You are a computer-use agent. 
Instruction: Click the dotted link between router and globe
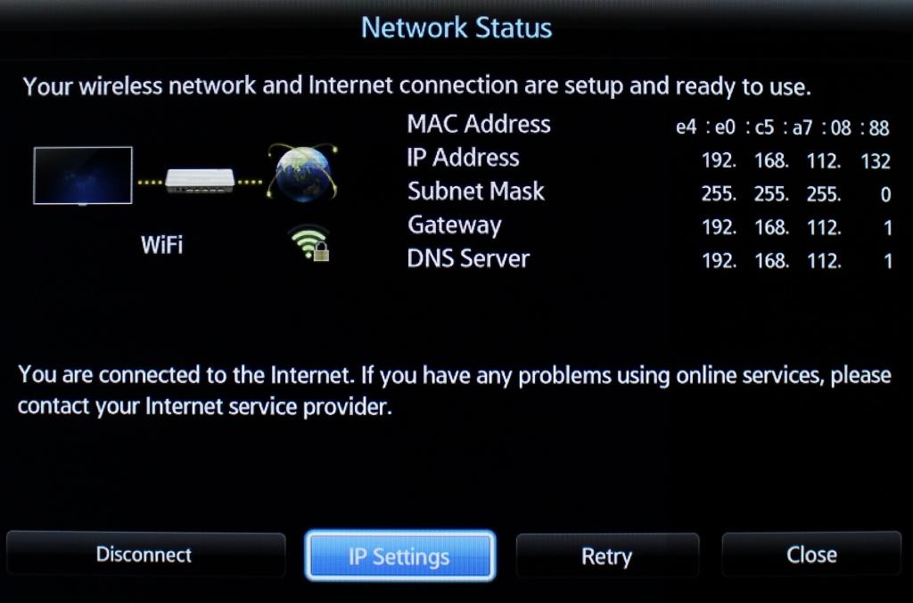coord(250,182)
